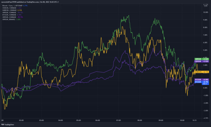Click the 07:00 mark on time axis
The width and height of the screenshot is (211, 127).
pos(118,120)
